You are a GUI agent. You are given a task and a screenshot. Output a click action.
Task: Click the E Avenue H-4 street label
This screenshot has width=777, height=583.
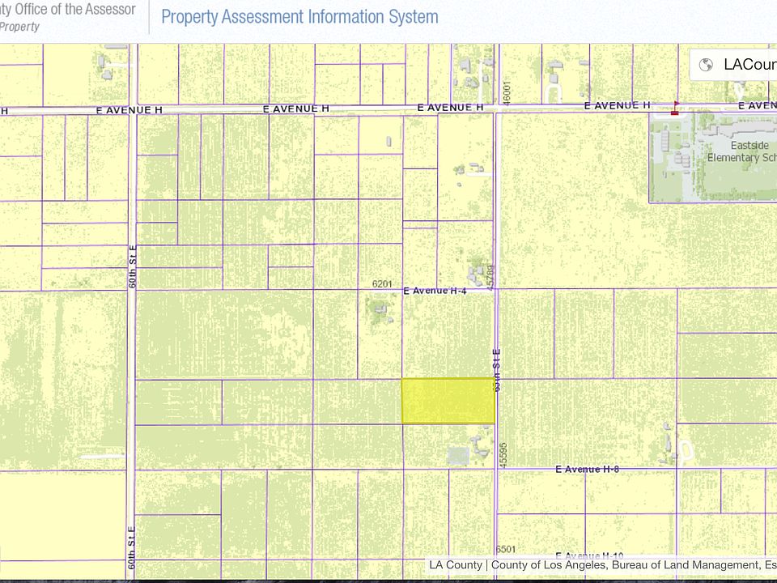435,291
